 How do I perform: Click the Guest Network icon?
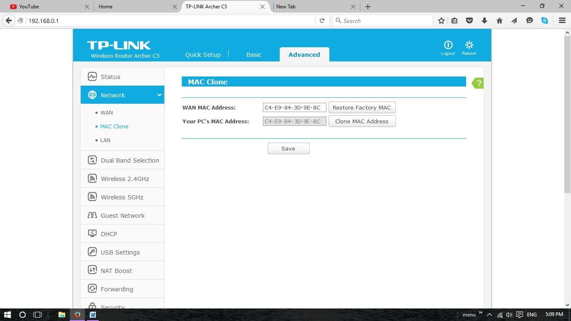[92, 215]
